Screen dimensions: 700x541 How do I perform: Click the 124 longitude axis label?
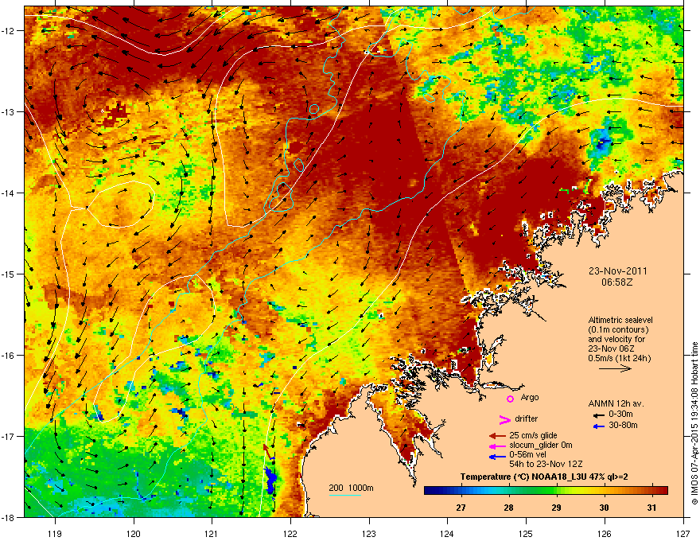coord(447,533)
